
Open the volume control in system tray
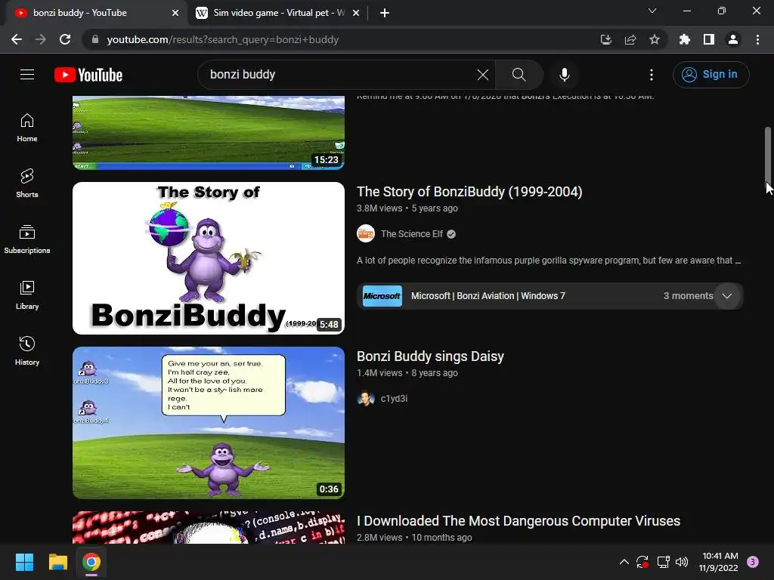[682, 562]
